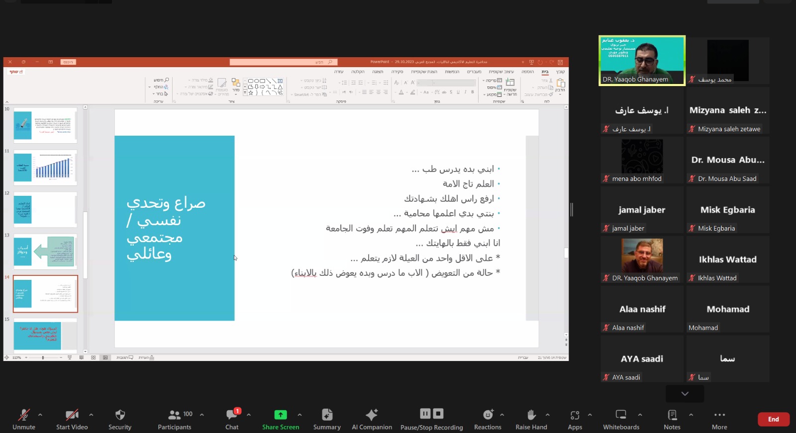Click the red End meeting button
This screenshot has height=433, width=796.
[773, 419]
